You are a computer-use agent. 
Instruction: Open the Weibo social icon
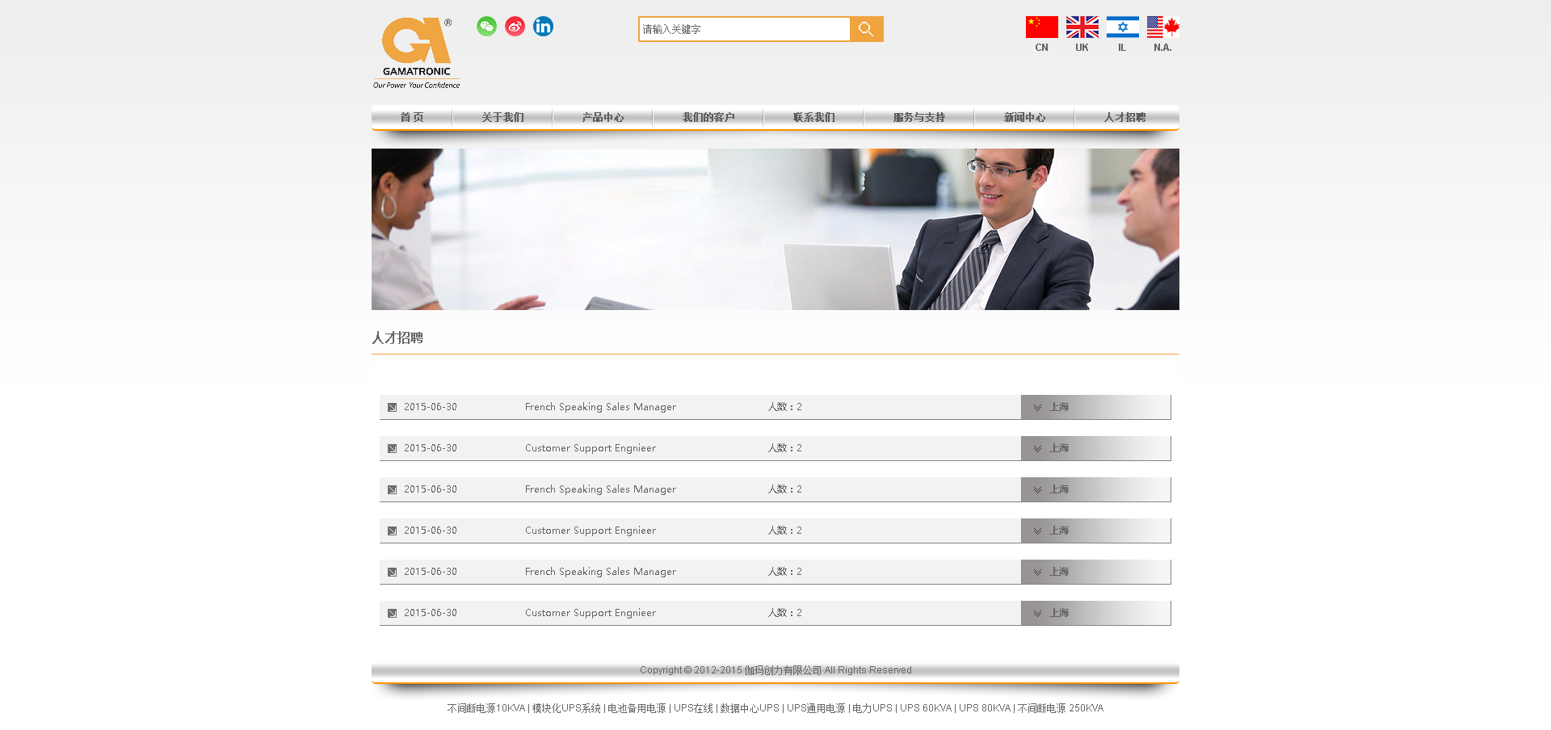(x=515, y=27)
